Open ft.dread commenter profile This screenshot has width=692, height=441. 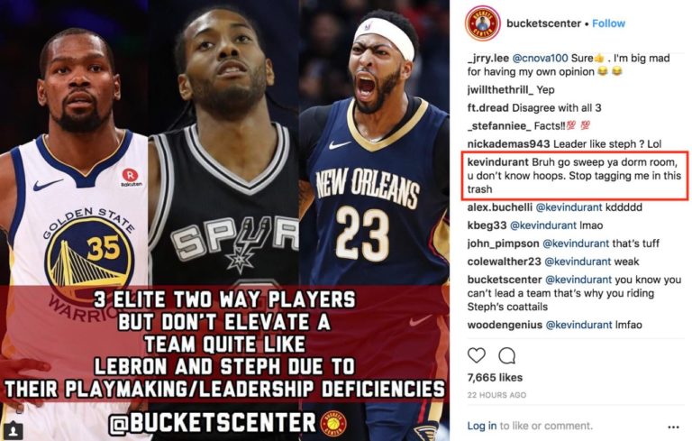[488, 108]
